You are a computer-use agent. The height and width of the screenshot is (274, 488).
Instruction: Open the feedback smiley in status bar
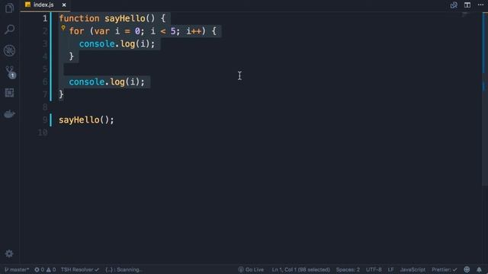[x=467, y=269]
